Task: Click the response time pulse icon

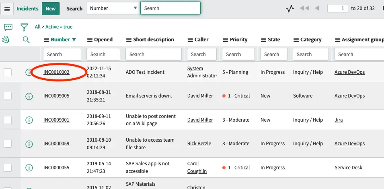Action: pyautogui.click(x=290, y=8)
